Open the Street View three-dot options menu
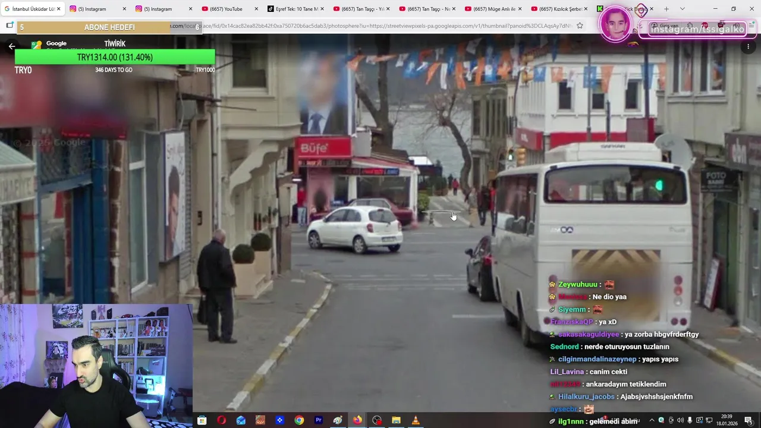Screen dimensions: 761x428 (748, 46)
